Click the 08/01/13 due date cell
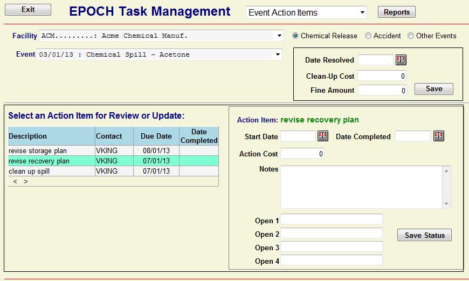This screenshot has height=281, width=469. tap(156, 150)
